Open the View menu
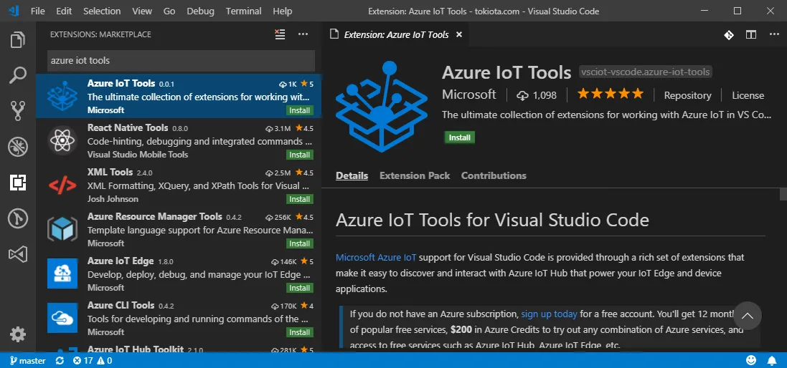The height and width of the screenshot is (368, 787). pyautogui.click(x=142, y=11)
